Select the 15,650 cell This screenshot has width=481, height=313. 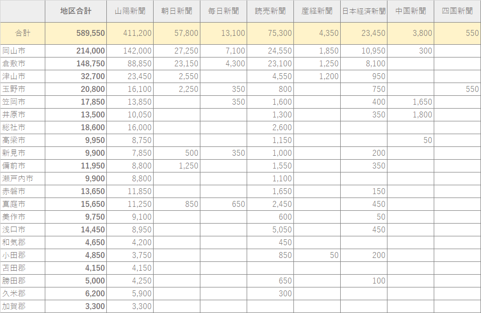click(76, 204)
